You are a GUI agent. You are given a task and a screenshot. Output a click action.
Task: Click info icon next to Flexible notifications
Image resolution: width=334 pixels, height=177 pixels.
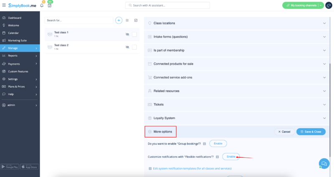click(217, 157)
